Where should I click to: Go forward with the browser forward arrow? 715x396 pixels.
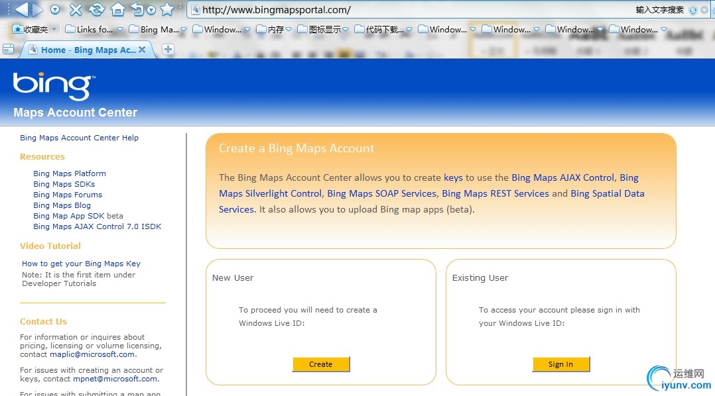point(38,9)
